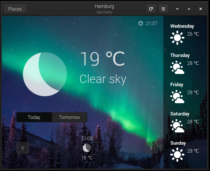Click the Germany subtitle
The width and height of the screenshot is (210, 171).
(x=104, y=12)
